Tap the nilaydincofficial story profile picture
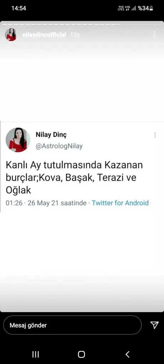Screen dimensions: 164x364 [11, 34]
